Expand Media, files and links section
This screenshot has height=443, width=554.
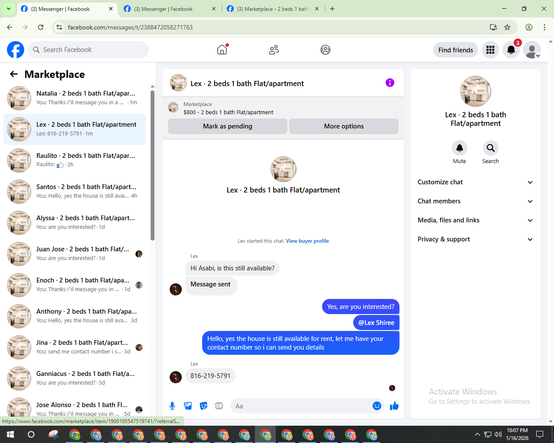475,220
